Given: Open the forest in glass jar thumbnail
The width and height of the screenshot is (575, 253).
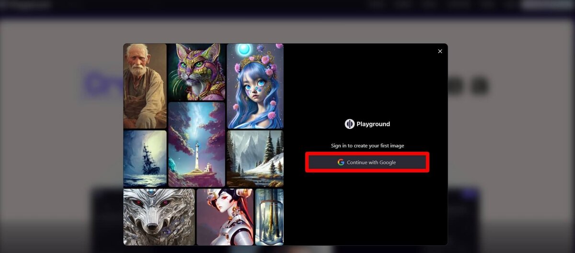Looking at the screenshot, I should (x=269, y=217).
